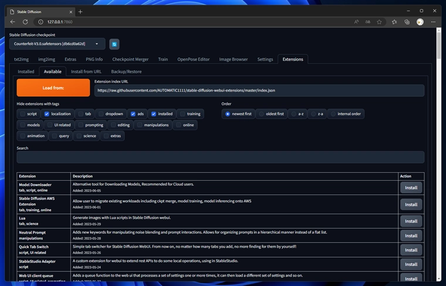Uncheck the localization tag checkbox
This screenshot has height=286, width=446.
[x=47, y=113]
